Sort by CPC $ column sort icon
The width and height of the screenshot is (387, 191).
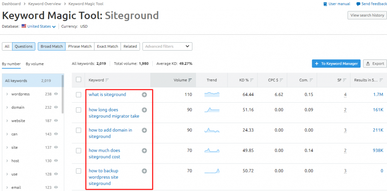(x=281, y=80)
